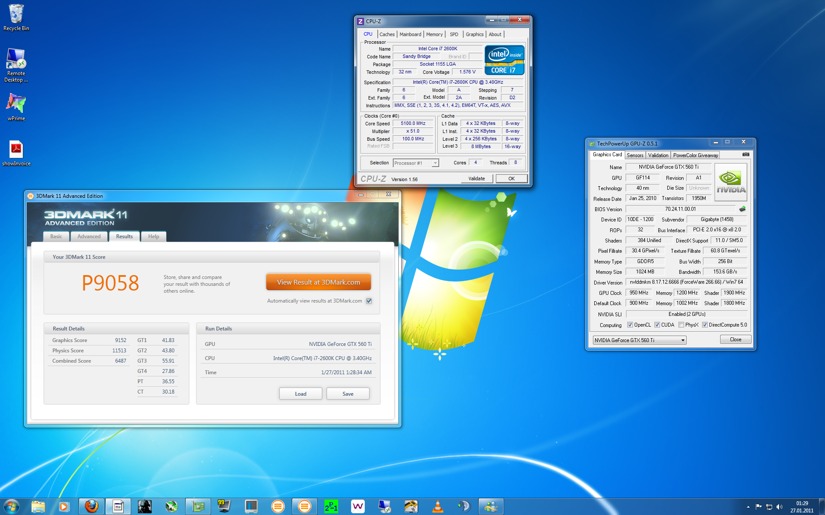Open GPU selection dropdown in GPU-Z
Viewport: 825px width, 515px height.
point(639,340)
